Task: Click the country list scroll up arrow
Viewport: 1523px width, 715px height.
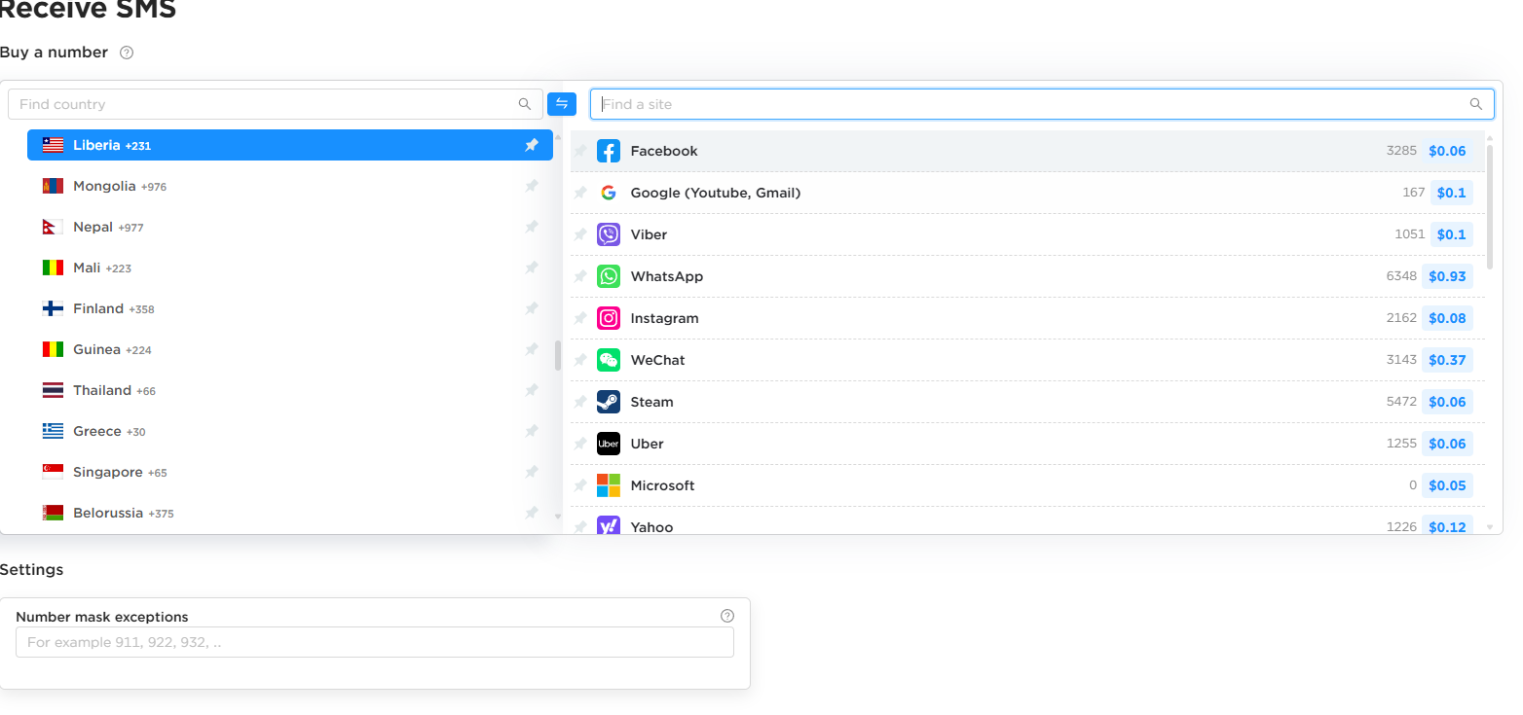Action: [x=558, y=135]
